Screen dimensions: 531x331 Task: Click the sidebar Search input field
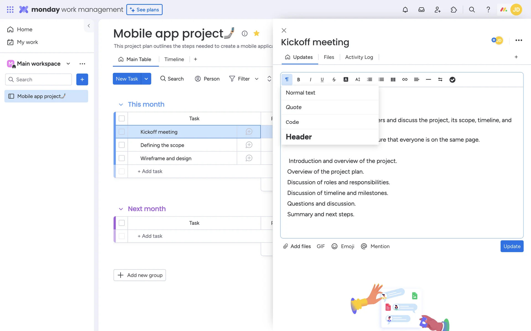click(39, 79)
